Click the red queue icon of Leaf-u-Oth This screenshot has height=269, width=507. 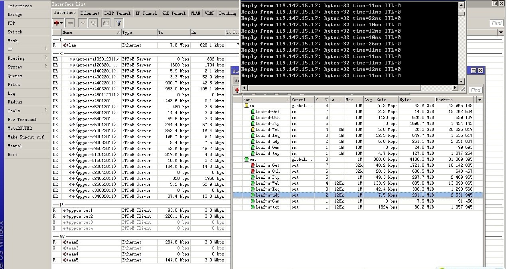click(253, 172)
